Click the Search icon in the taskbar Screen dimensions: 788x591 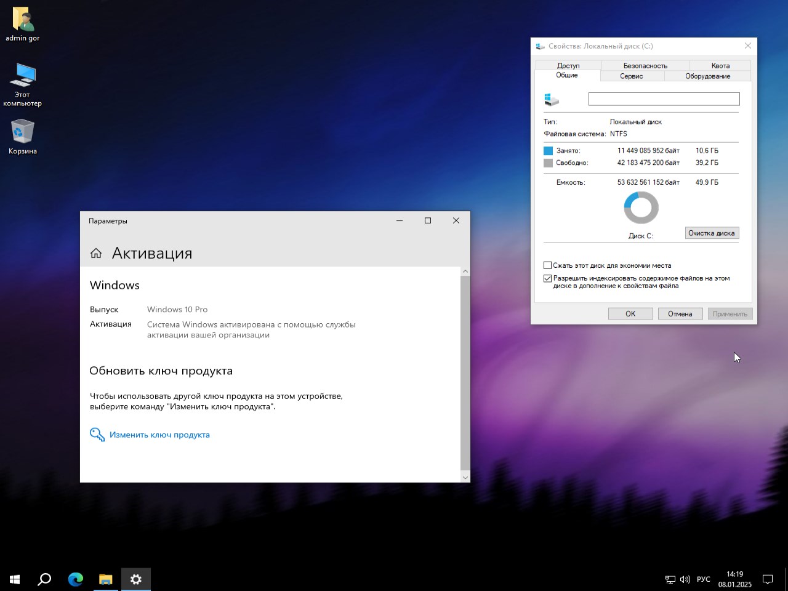tap(44, 579)
